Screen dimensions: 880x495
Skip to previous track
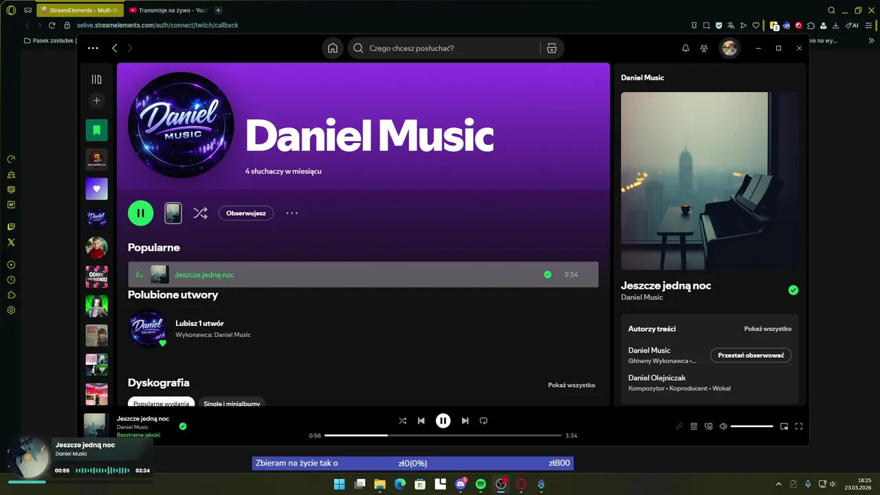coord(421,421)
